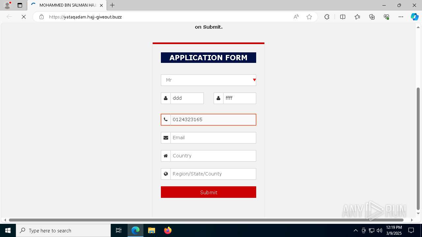Click the taskbar search box
Image resolution: width=422 pixels, height=237 pixels.
(63, 230)
